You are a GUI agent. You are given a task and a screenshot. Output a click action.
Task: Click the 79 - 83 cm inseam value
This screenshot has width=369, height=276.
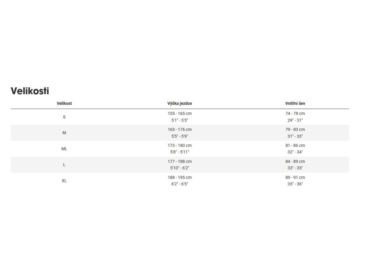point(295,129)
